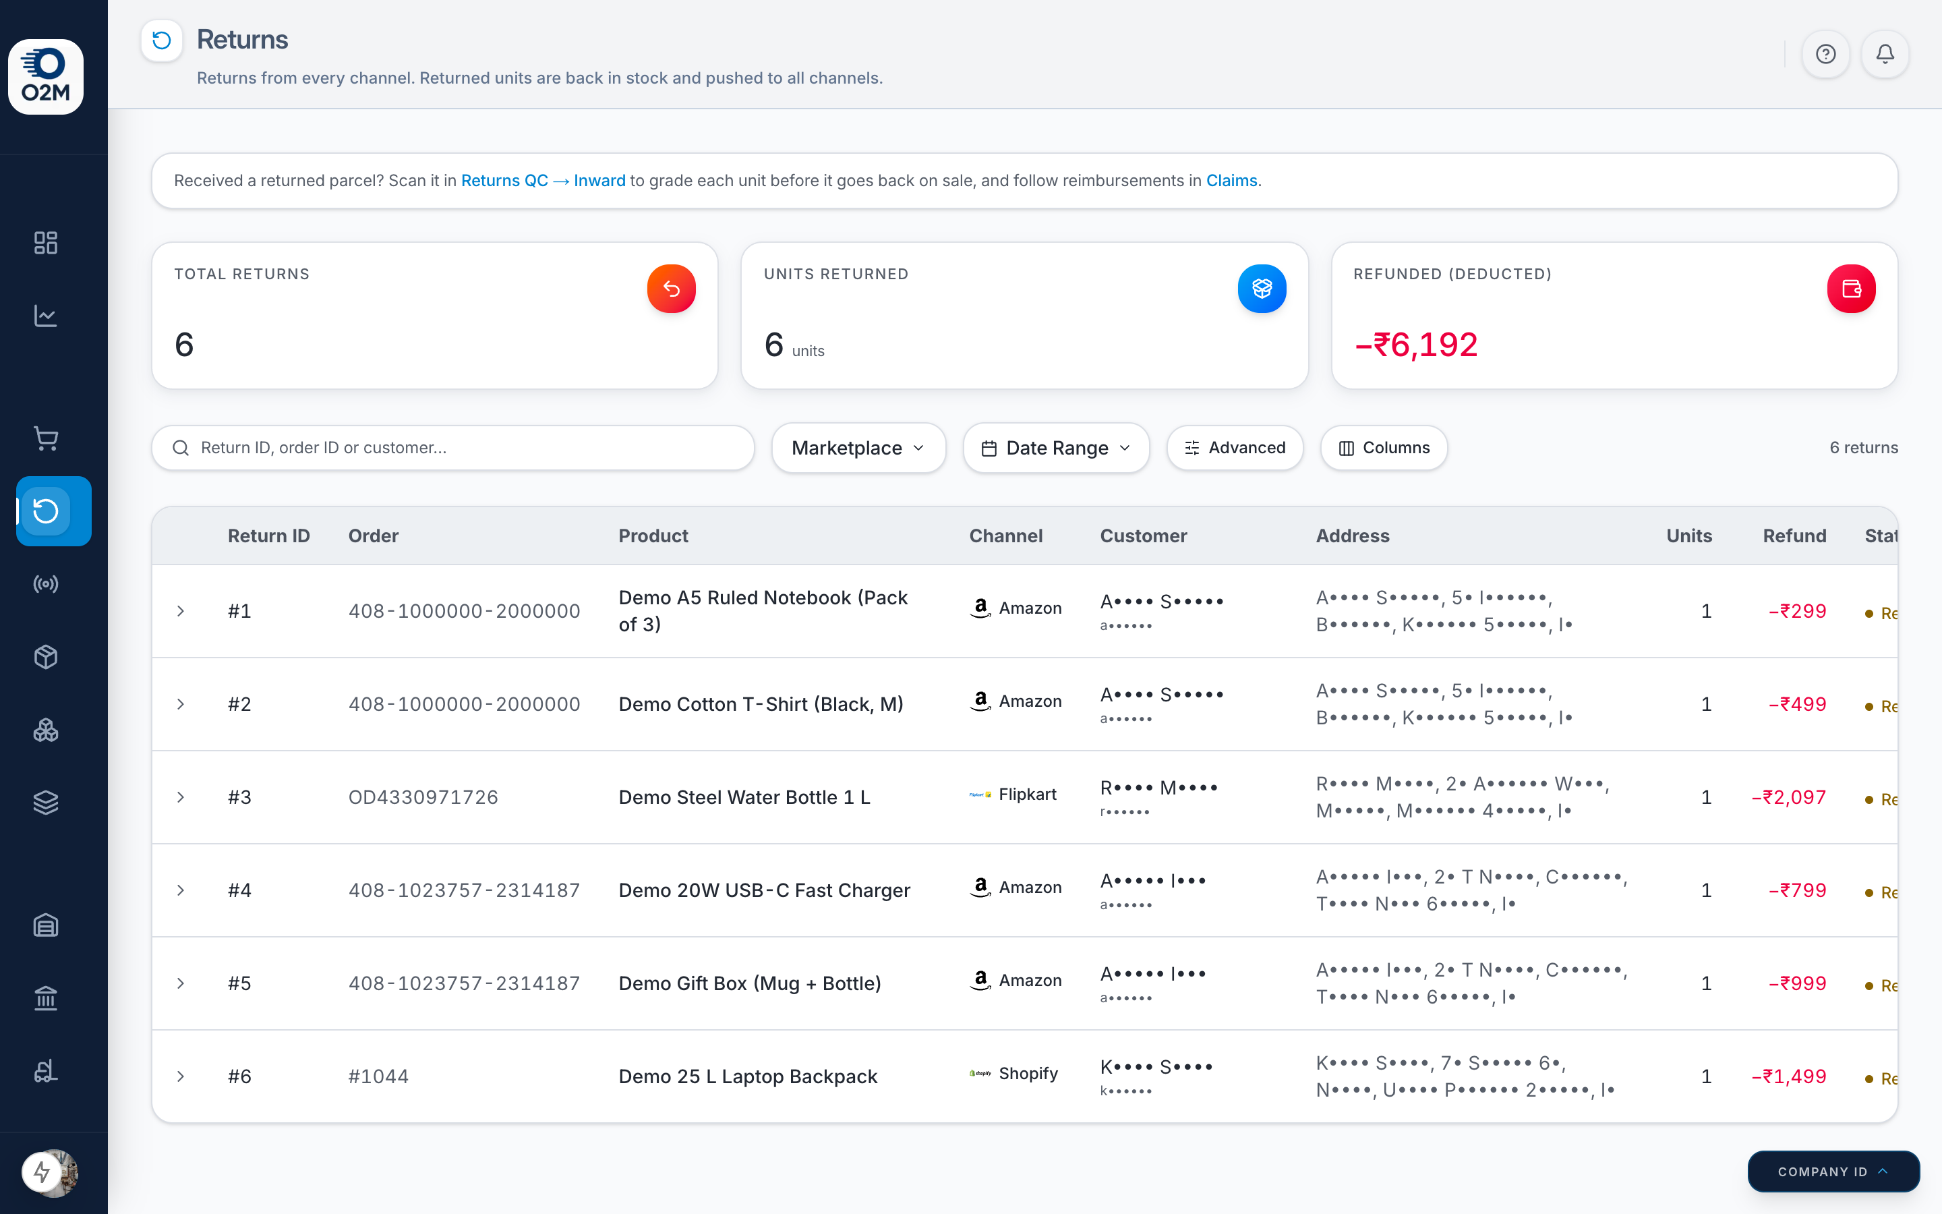
Task: Expand return row #6 Laptop Backpack
Action: [181, 1076]
